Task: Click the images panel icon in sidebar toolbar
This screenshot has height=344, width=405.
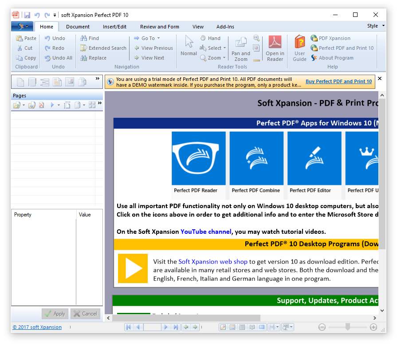Action: 70,82
